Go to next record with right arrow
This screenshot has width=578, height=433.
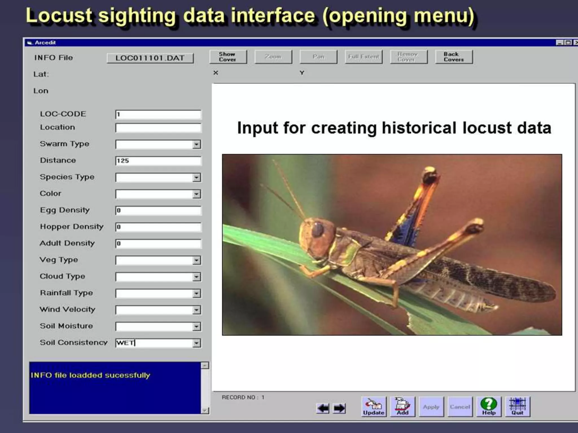(339, 408)
